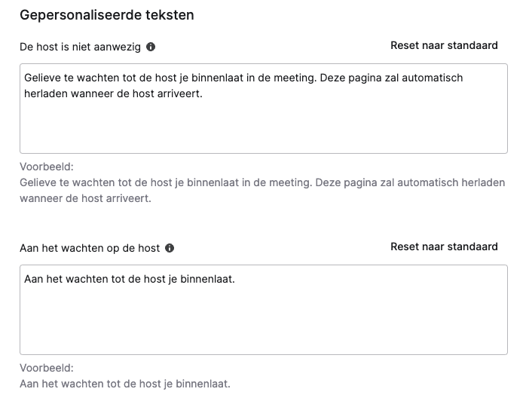Place cursor after 'arriveert.' inside first text box

(x=203, y=93)
